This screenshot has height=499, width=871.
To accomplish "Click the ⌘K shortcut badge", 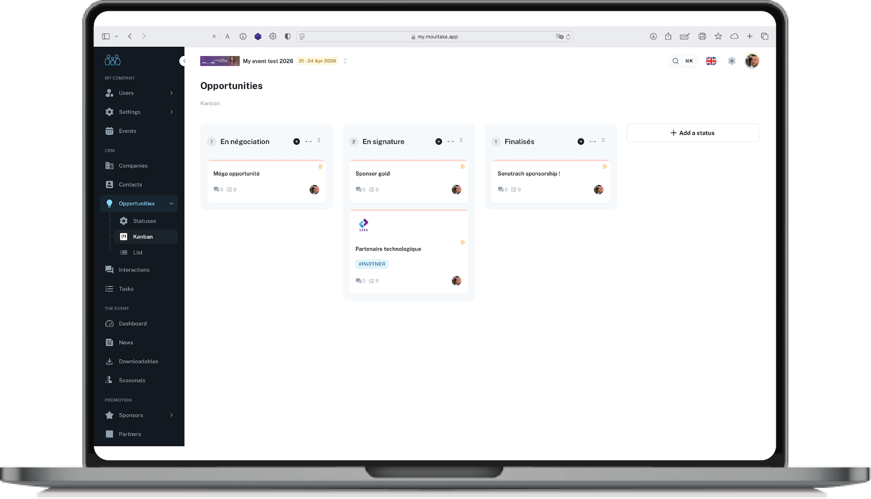I will 689,61.
